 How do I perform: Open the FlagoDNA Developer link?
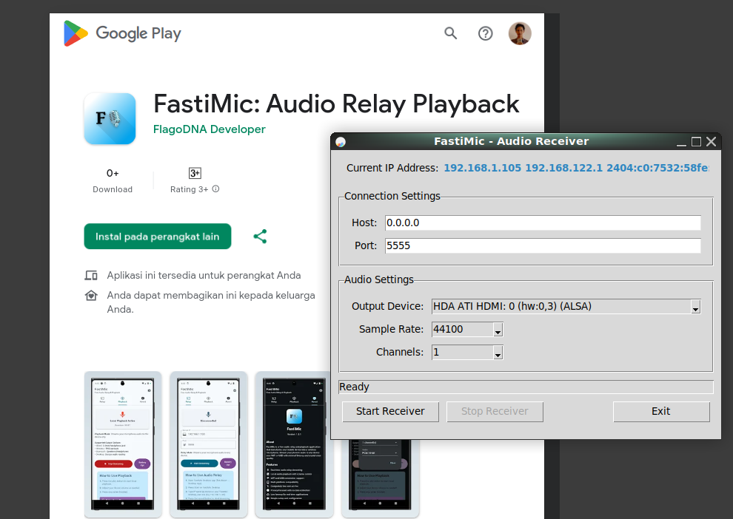(x=209, y=129)
